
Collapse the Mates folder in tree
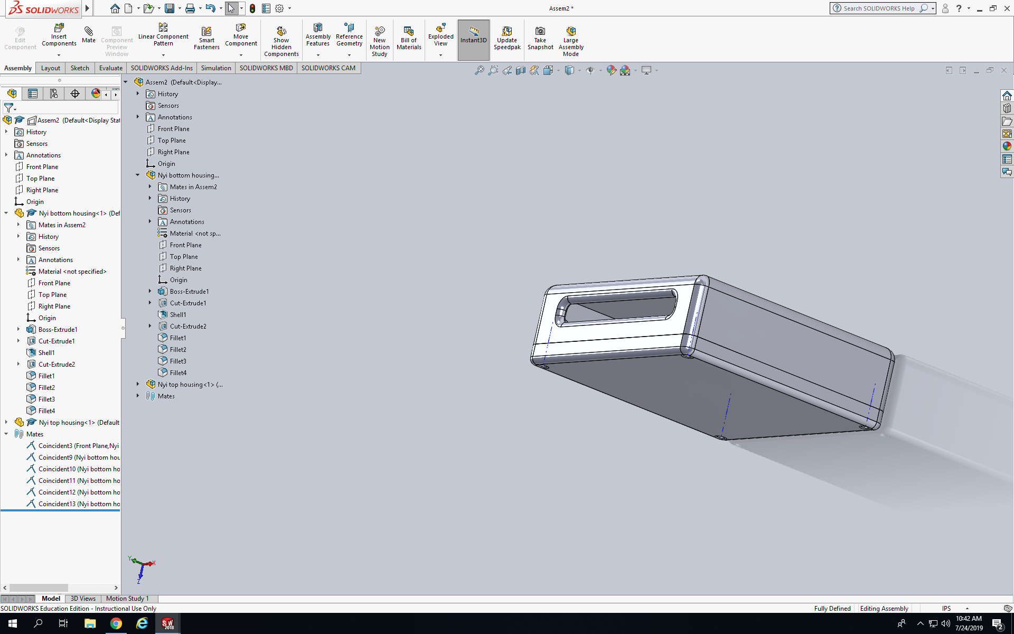[6, 434]
